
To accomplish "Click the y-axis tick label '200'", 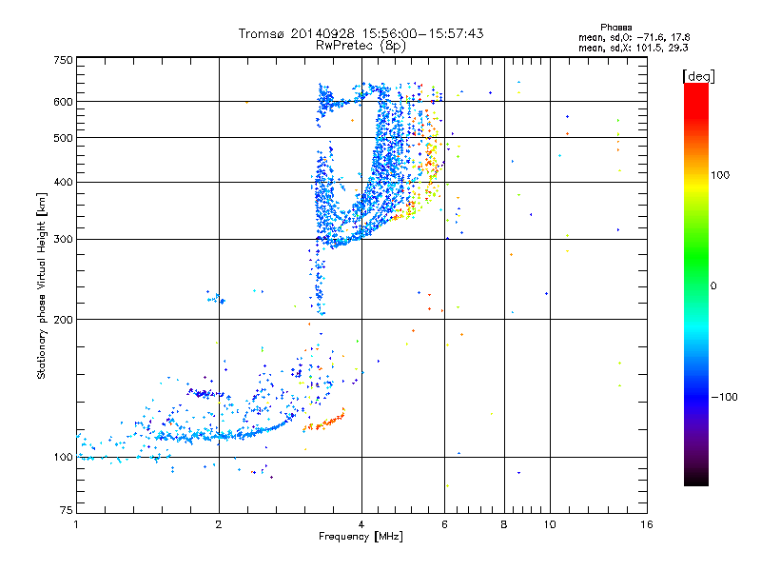I will [63, 320].
